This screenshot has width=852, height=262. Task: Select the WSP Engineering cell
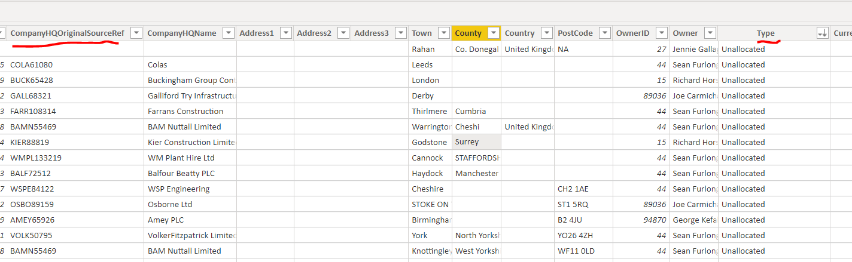(x=190, y=189)
